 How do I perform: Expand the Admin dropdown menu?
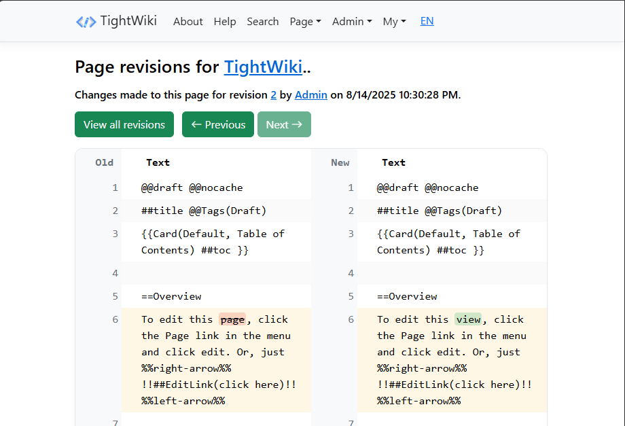352,22
